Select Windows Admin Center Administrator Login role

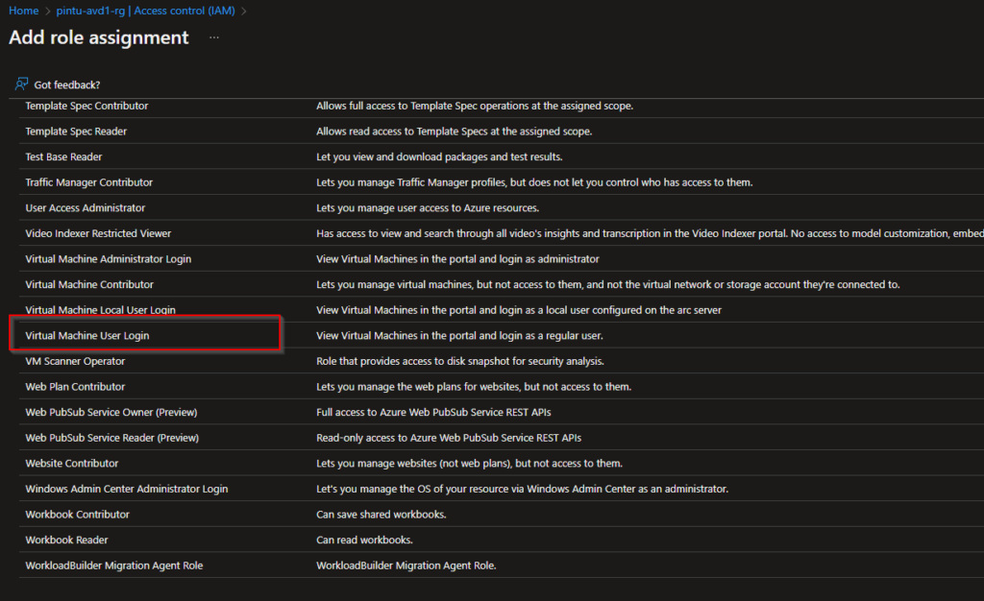click(x=127, y=489)
